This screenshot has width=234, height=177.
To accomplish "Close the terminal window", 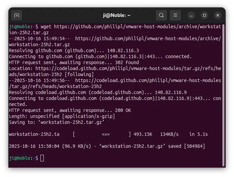I will pos(217,15).
